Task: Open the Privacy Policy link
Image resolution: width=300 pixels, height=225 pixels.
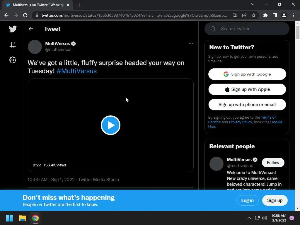Action: tap(241, 122)
